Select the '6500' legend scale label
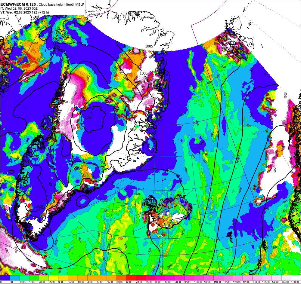The width and height of the screenshot is (301, 284). (129, 282)
